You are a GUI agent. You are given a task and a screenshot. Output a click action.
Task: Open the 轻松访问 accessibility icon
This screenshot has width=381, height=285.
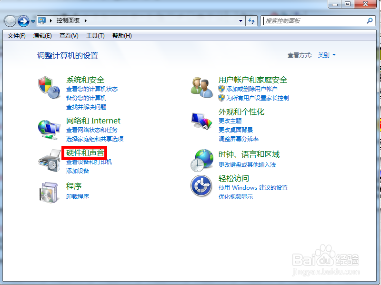click(x=201, y=186)
